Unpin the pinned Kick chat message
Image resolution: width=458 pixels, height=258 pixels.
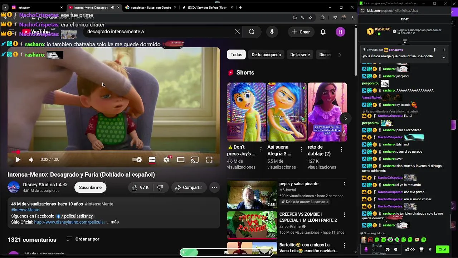tap(434, 50)
